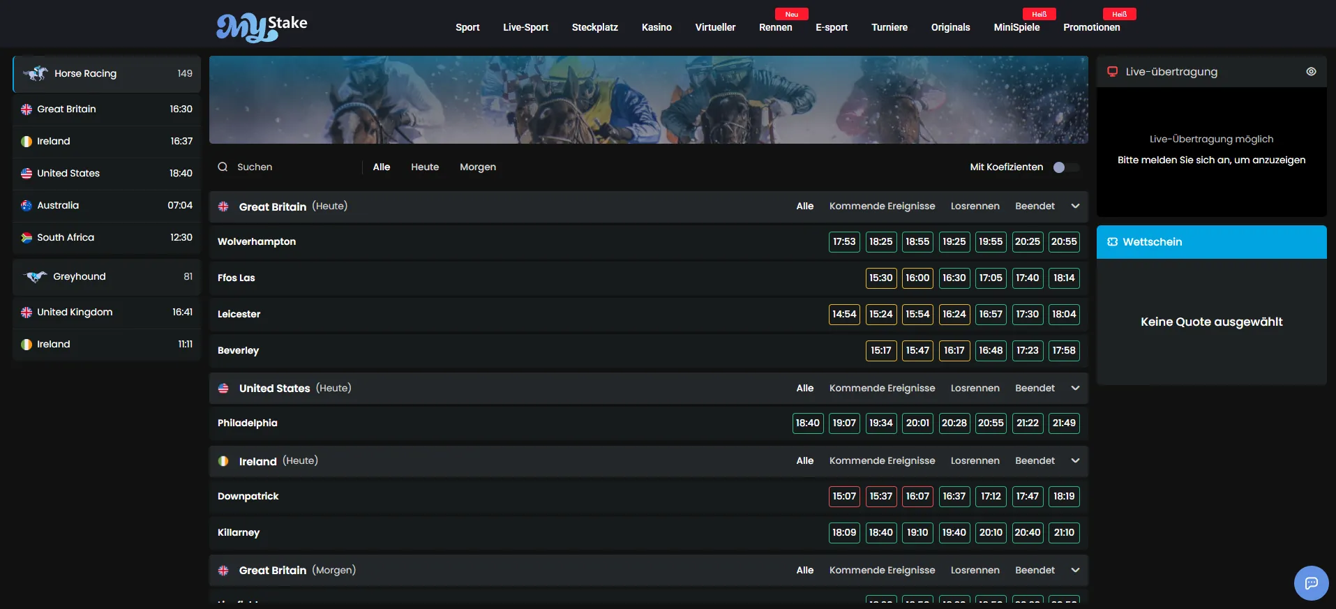This screenshot has width=1336, height=609.
Task: Toggle live stream visibility eye icon
Action: 1311,72
